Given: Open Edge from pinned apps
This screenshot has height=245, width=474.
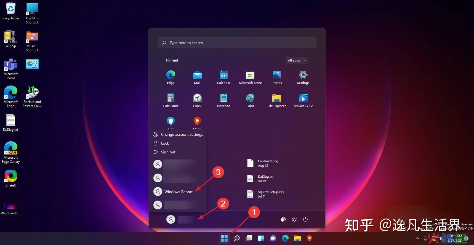Looking at the screenshot, I should coord(171,77).
